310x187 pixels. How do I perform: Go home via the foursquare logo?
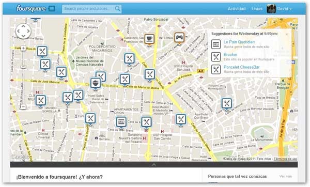coord(31,8)
